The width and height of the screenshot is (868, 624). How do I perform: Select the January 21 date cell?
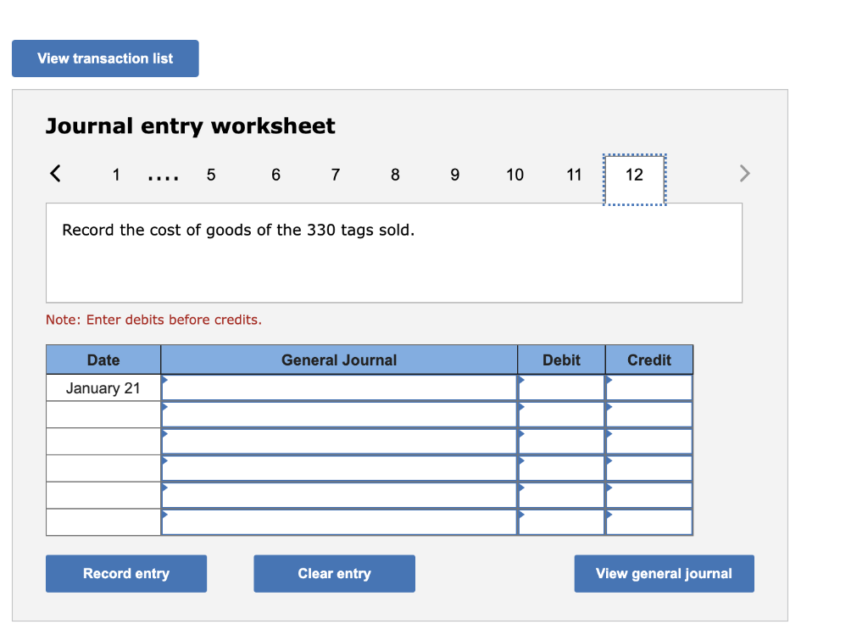(x=103, y=387)
